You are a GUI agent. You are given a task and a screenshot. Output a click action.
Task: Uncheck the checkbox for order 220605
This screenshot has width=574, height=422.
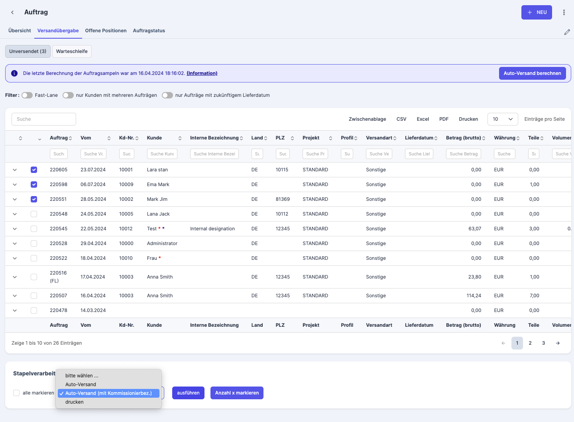pos(34,170)
